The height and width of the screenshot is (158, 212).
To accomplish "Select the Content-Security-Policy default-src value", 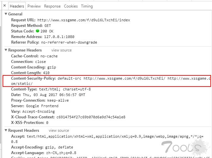I will [x=111, y=81].
